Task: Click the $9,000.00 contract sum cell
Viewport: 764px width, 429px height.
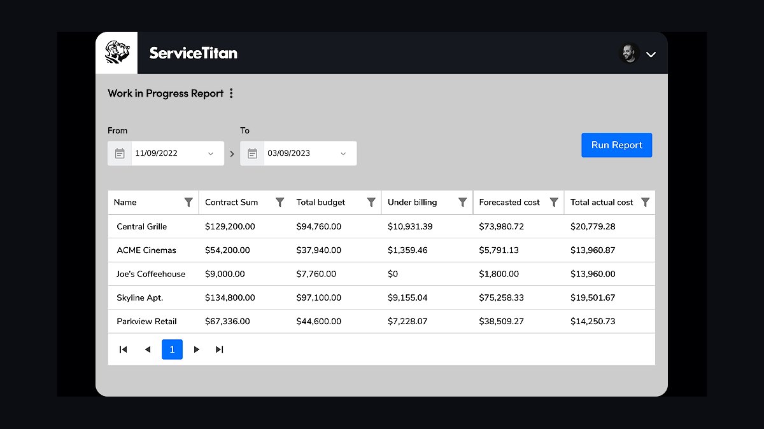Action: click(225, 274)
